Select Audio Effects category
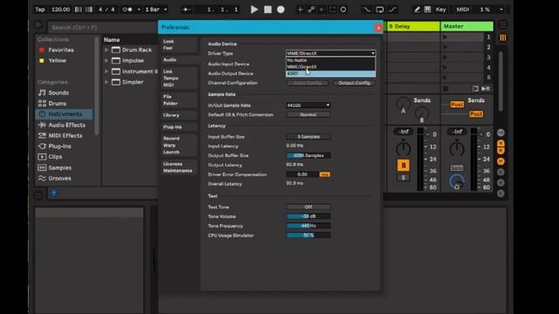 point(66,125)
